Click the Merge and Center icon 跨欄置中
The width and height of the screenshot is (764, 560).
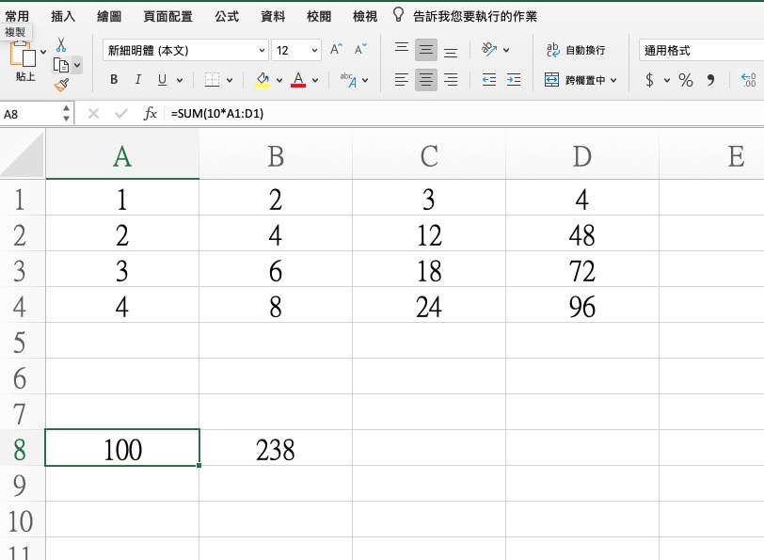point(551,79)
